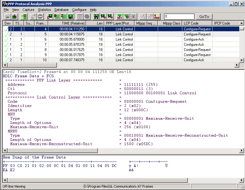
Task: Click binoculars with down arrow icon
Action: click(103, 16)
